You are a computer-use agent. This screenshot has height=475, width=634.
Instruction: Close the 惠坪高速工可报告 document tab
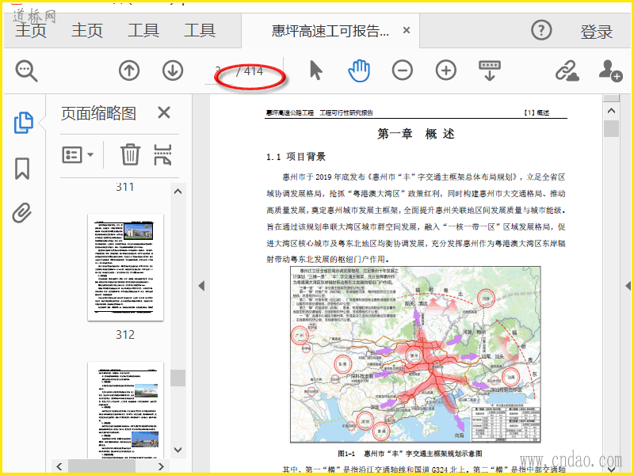click(407, 30)
